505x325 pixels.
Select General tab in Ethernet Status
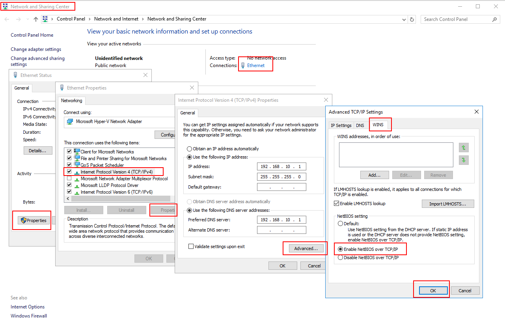(22, 88)
